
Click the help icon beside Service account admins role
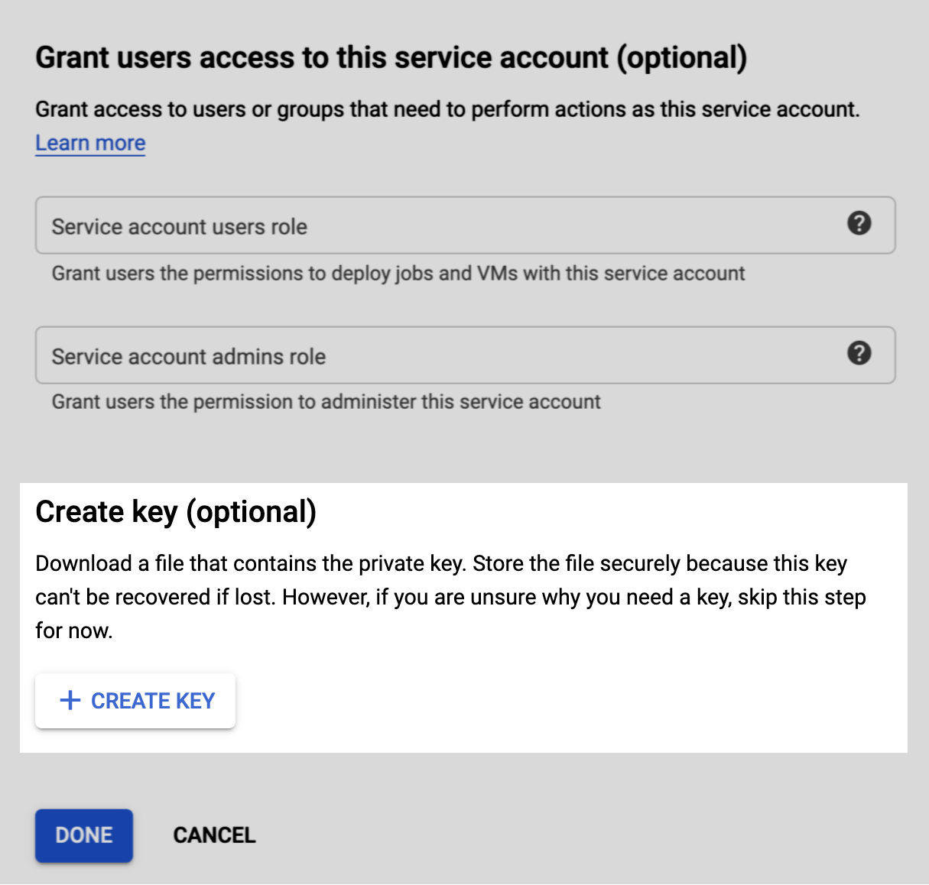click(860, 354)
